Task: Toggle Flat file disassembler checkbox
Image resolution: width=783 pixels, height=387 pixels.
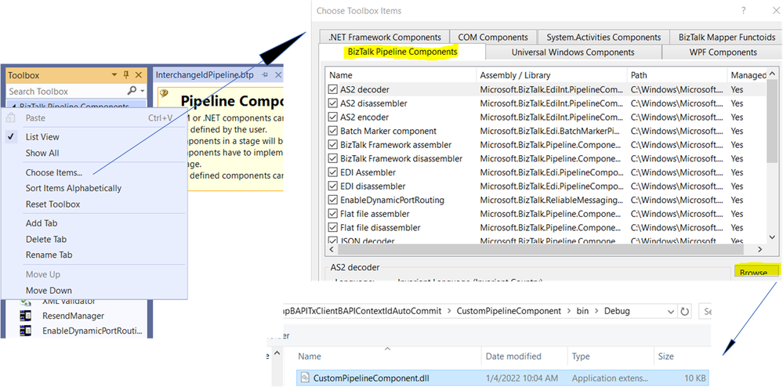Action: point(332,228)
